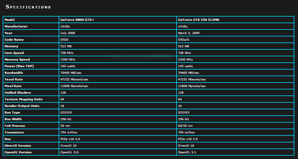Click "128" in the 9800 GTX+ column
The height and width of the screenshot is (159, 298).
point(63,92)
